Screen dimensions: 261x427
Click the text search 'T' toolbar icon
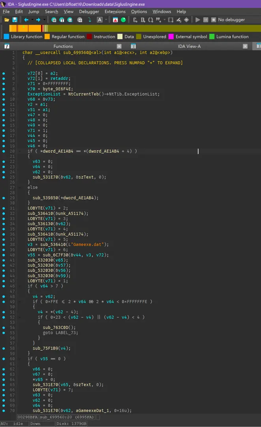62,20
